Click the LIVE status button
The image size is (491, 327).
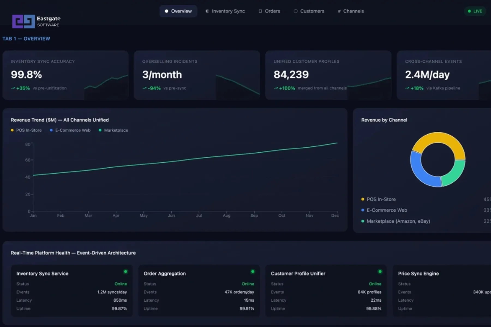(x=475, y=11)
